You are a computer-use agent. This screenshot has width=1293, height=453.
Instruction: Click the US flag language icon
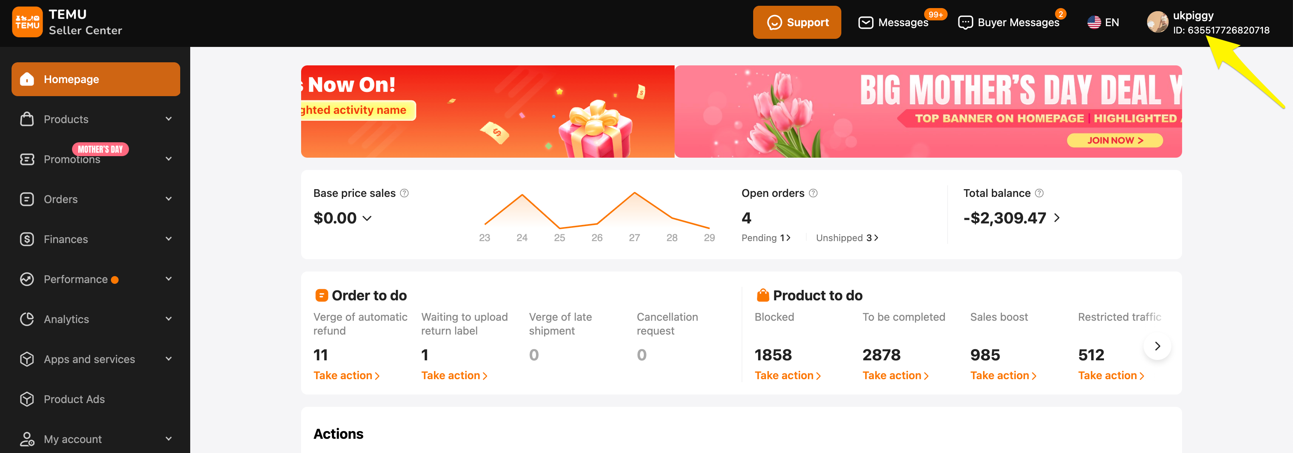pos(1094,23)
